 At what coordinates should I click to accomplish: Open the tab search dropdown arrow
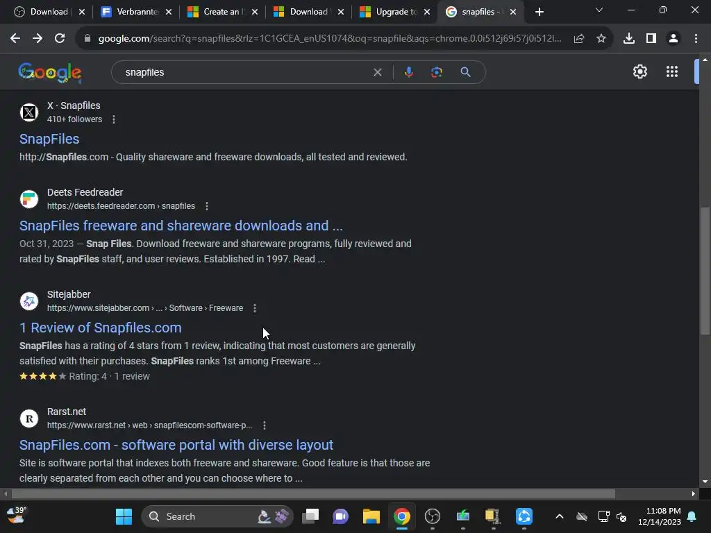[599, 10]
